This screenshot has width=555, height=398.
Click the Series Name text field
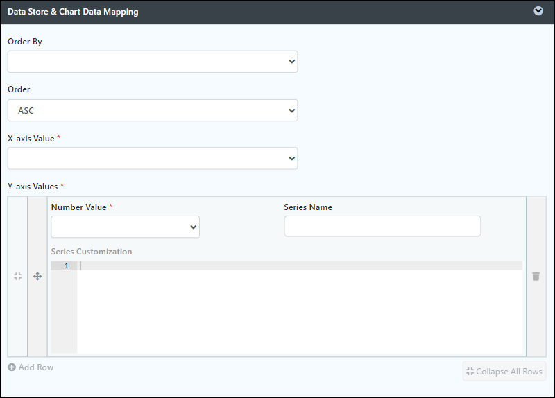[x=382, y=226]
